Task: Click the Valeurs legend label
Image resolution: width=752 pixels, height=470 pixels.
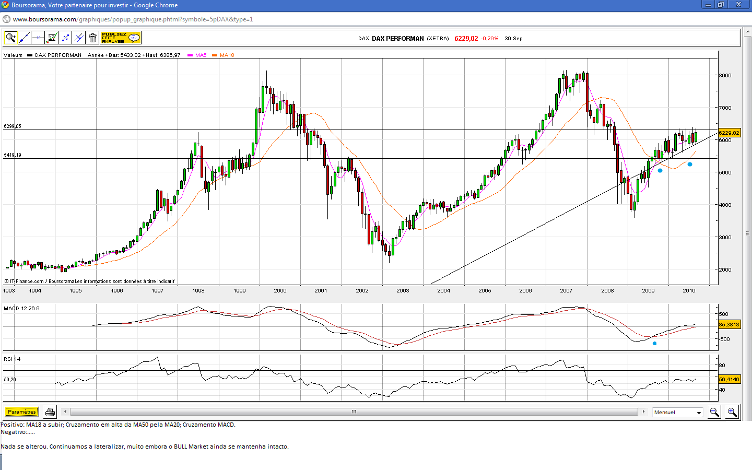Action: click(13, 55)
